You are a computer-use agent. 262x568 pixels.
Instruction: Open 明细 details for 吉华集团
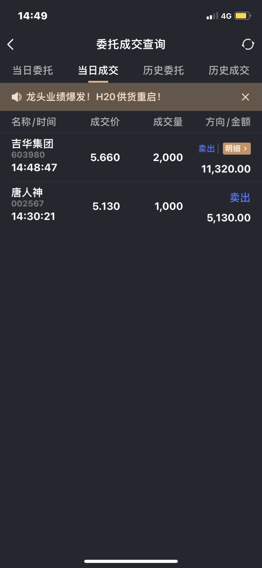pyautogui.click(x=237, y=148)
